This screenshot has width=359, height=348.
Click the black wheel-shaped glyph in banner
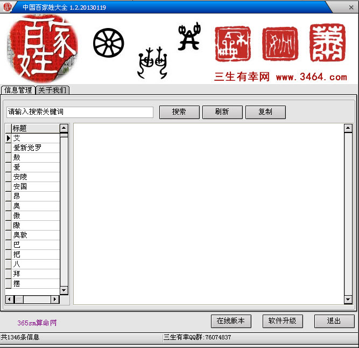pos(109,43)
